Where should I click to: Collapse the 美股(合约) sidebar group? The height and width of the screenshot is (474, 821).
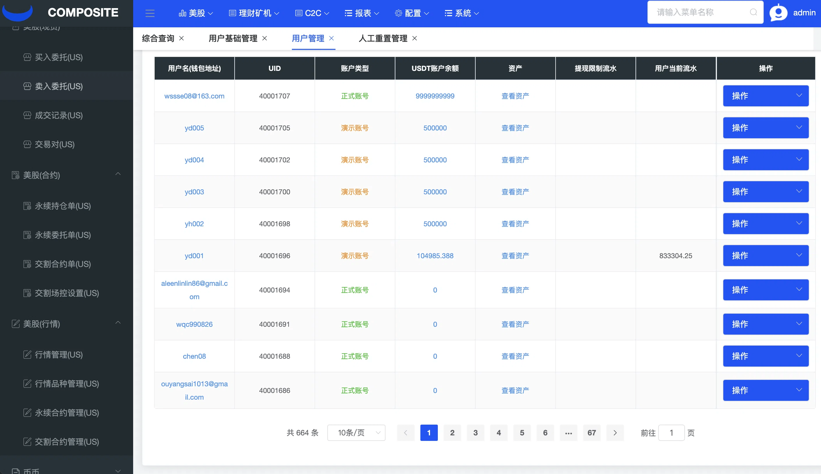click(x=118, y=174)
